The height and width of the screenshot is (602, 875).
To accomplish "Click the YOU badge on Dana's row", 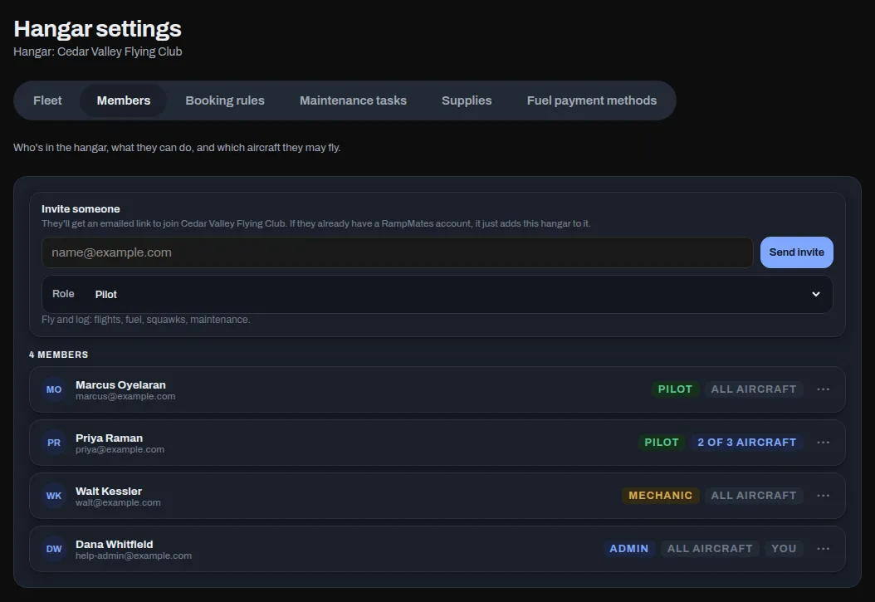I will pyautogui.click(x=784, y=548).
